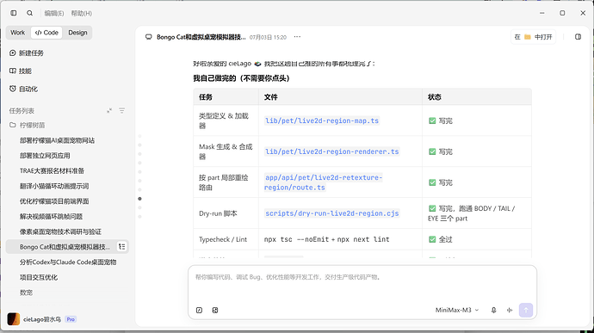
Task: Open lib/pet/live2d-region-renderer.ts link
Action: (331, 151)
